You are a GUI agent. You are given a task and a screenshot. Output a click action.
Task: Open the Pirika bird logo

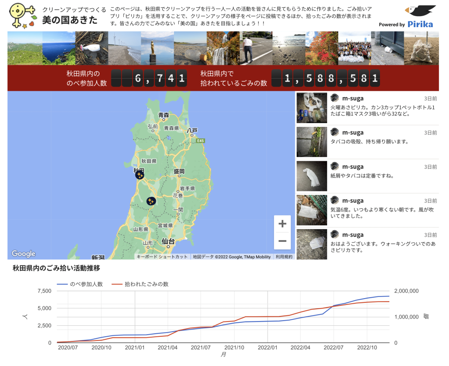point(420,11)
